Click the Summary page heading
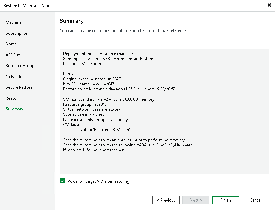The image size is (275, 210). point(72,21)
